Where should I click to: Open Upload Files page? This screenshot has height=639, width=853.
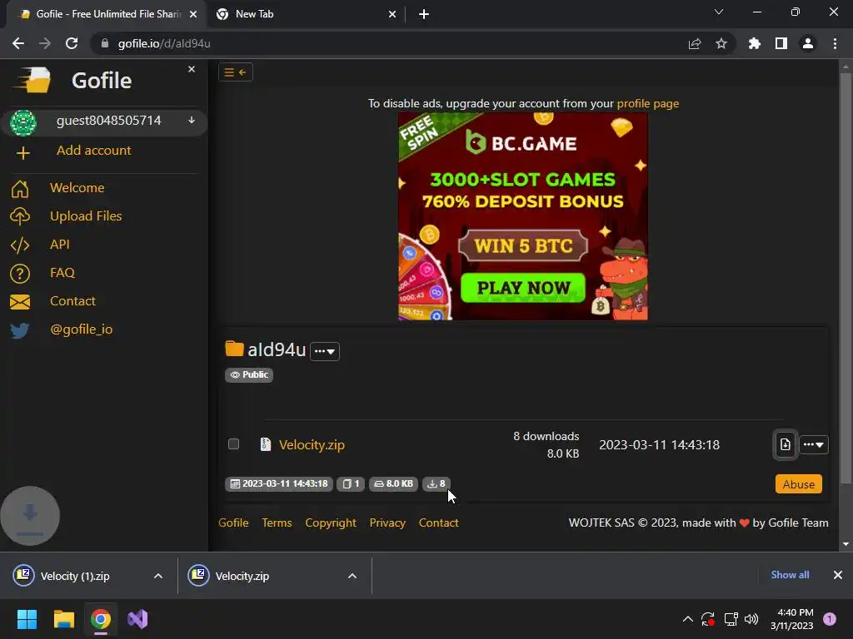[x=86, y=215]
